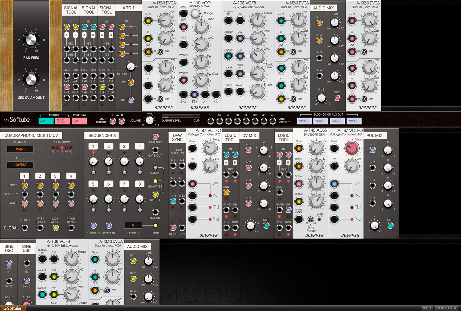Select transpose +2 LED in MIDI to CV
The image size is (461, 311).
tap(71, 148)
